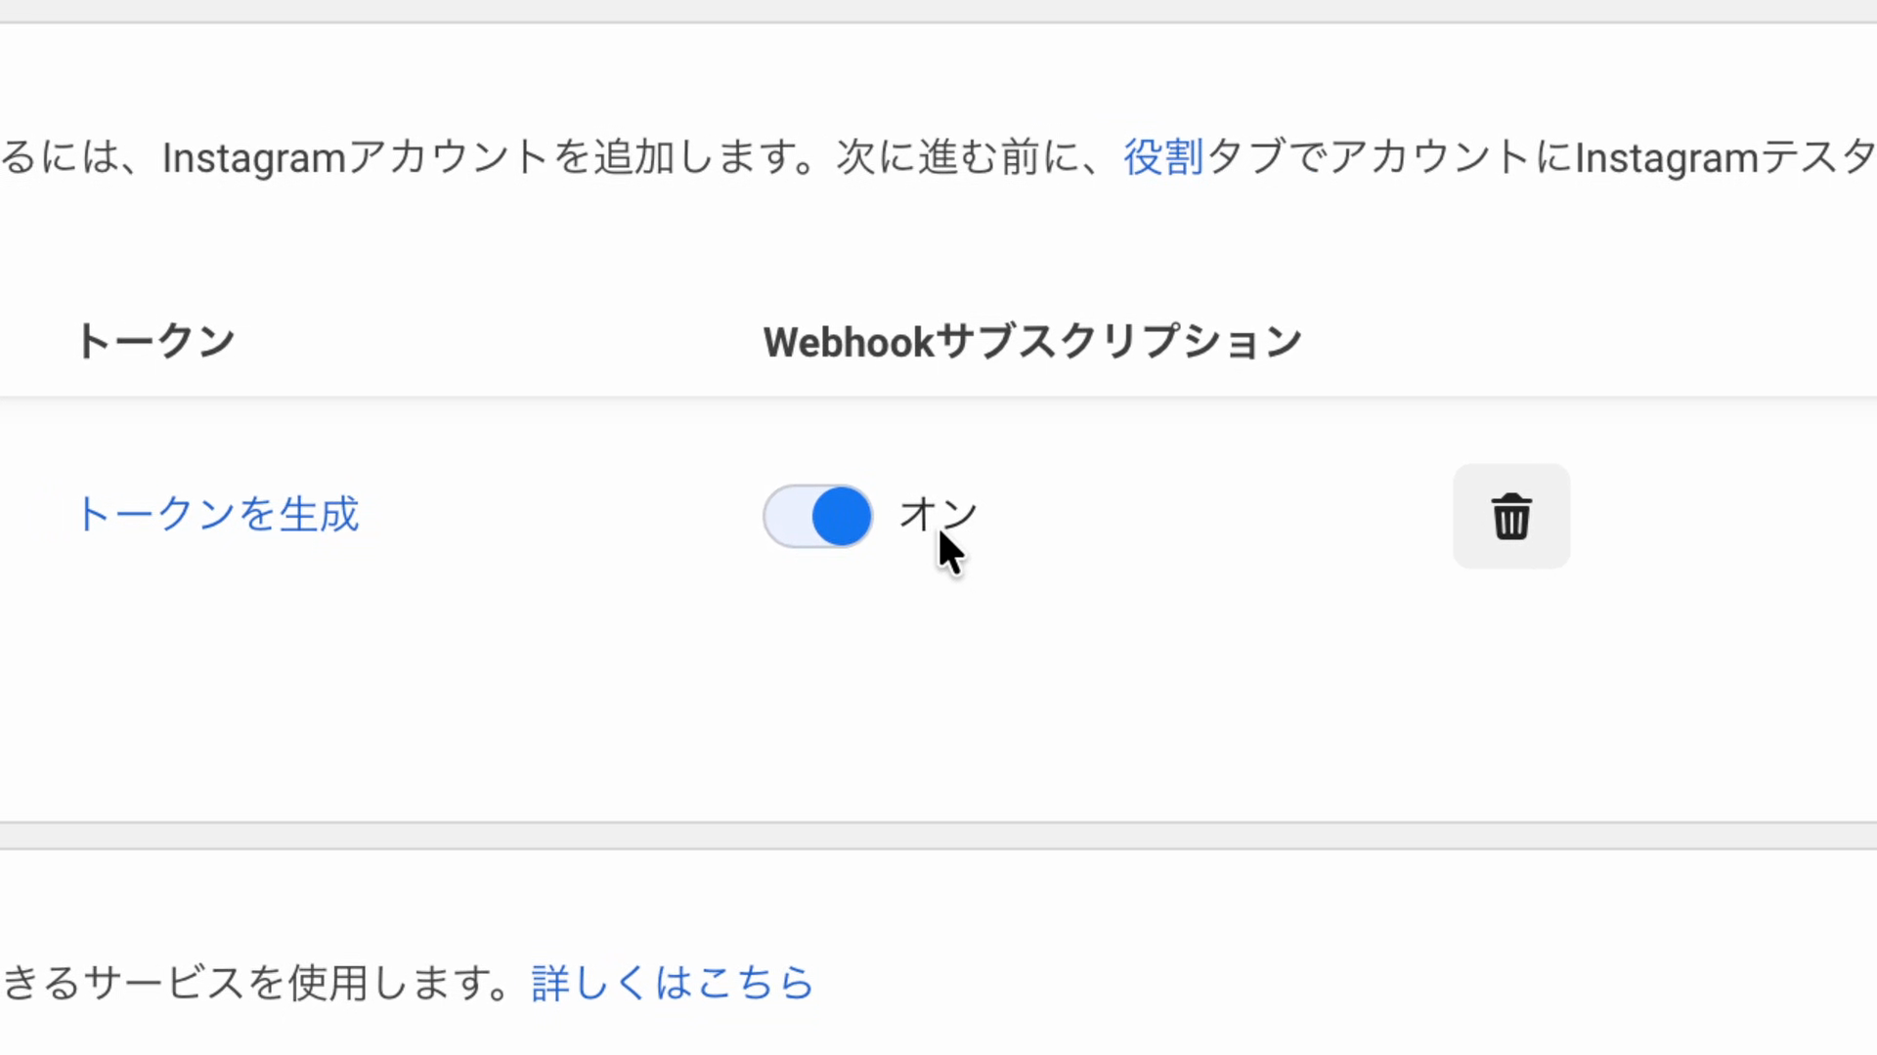This screenshot has height=1055, width=1877.
Task: Go to roles via the blue 役割 text
Action: click(1163, 157)
